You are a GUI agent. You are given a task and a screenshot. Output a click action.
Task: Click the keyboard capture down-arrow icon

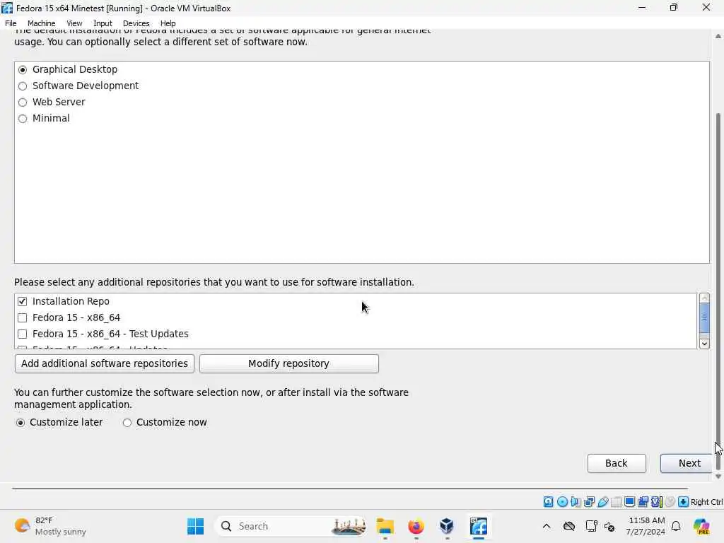[684, 502]
